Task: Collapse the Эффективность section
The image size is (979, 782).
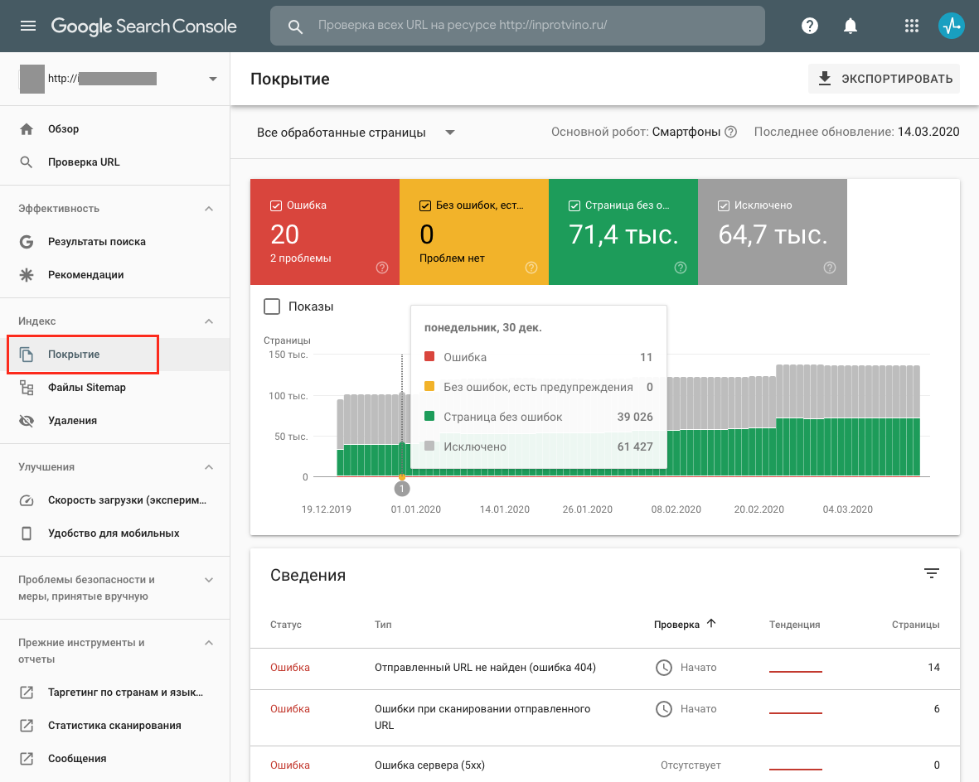Action: 209,209
